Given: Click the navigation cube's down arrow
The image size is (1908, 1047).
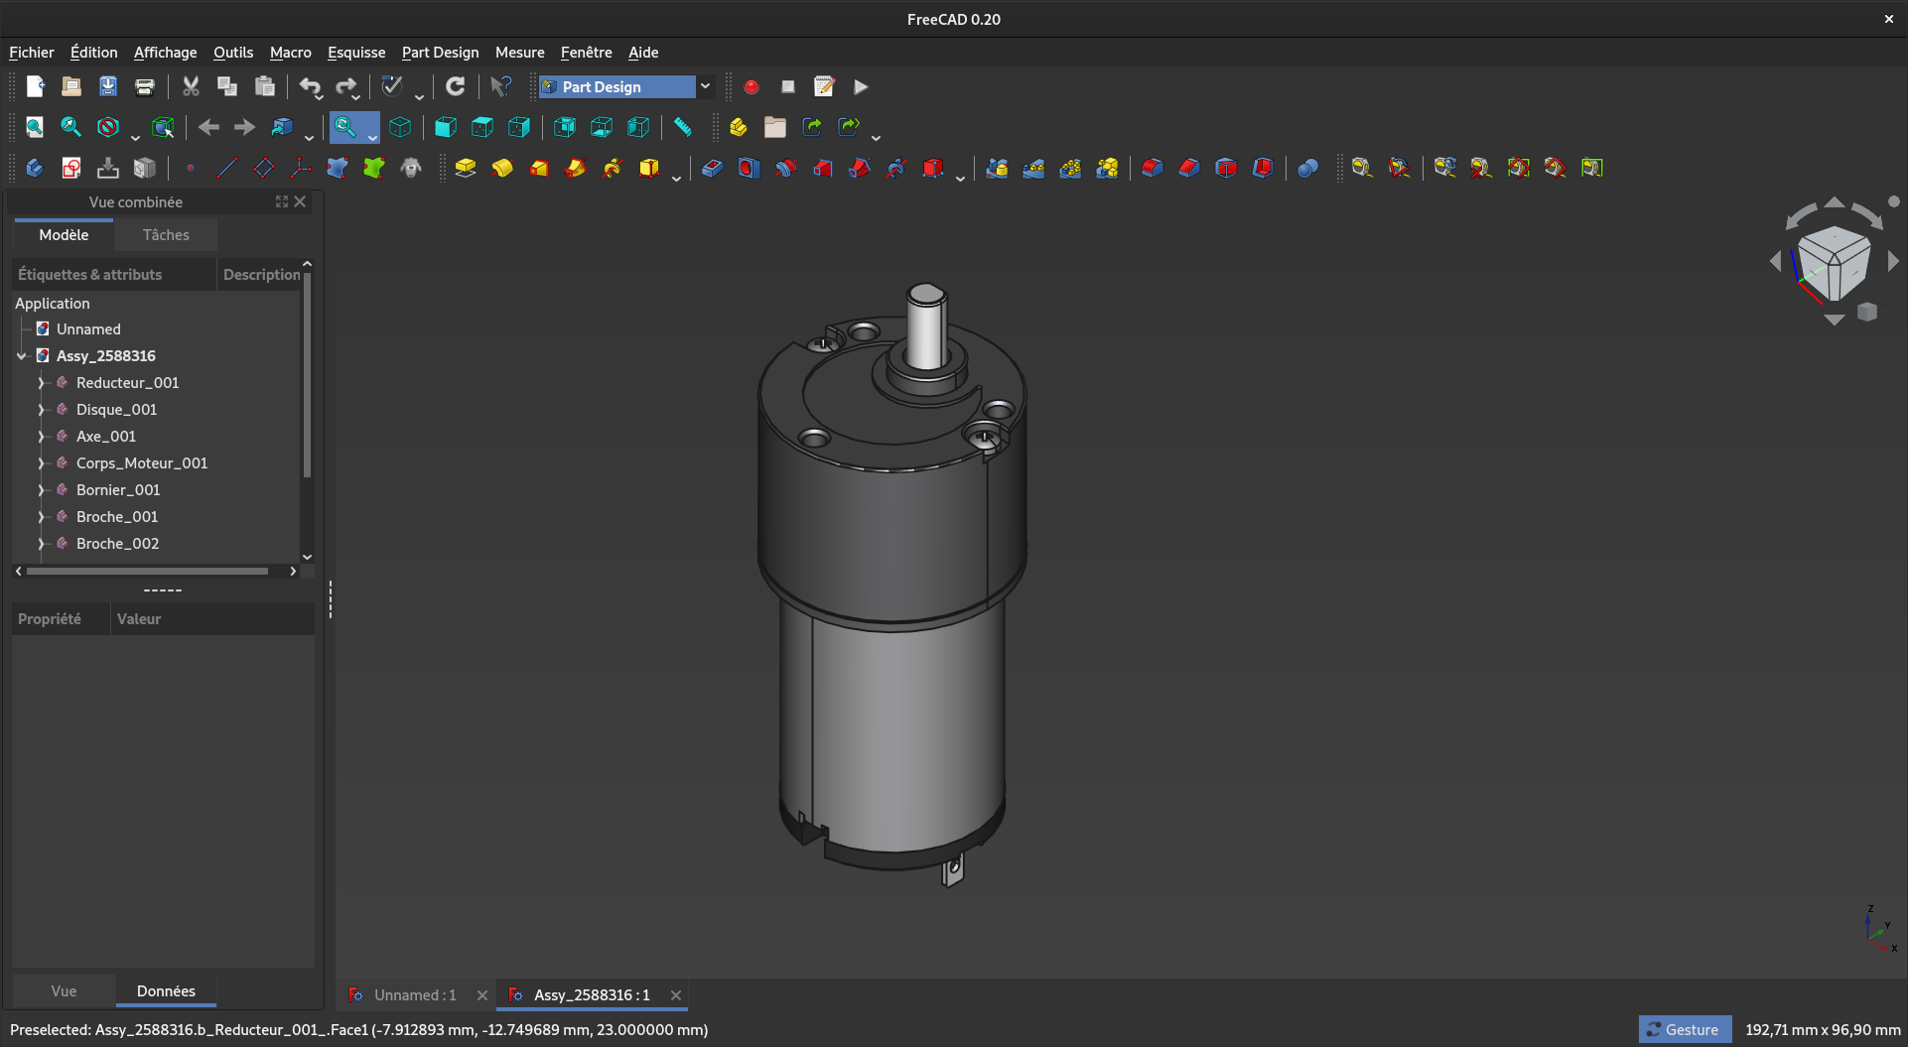Looking at the screenshot, I should pos(1834,320).
